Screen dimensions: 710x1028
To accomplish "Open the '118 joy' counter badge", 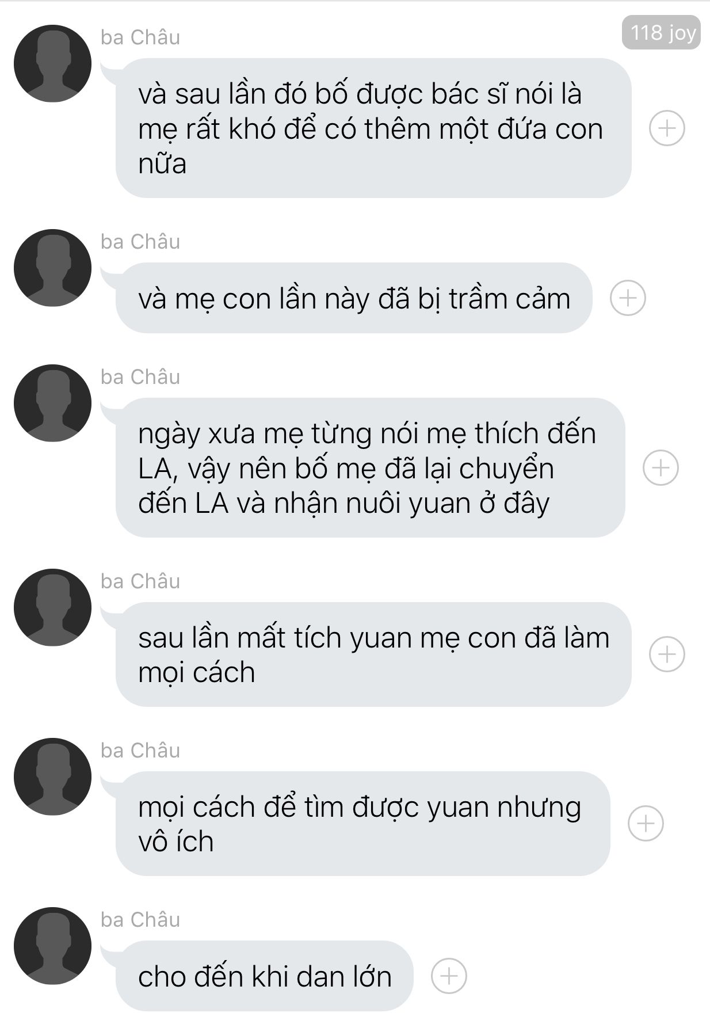I will pos(661,33).
